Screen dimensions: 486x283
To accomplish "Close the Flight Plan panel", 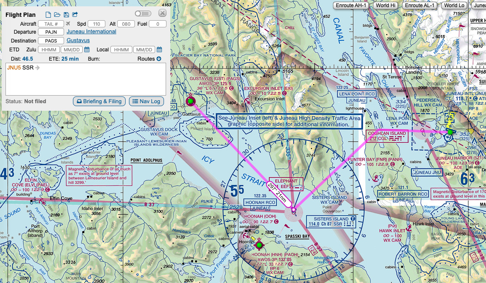I will pos(162,13).
